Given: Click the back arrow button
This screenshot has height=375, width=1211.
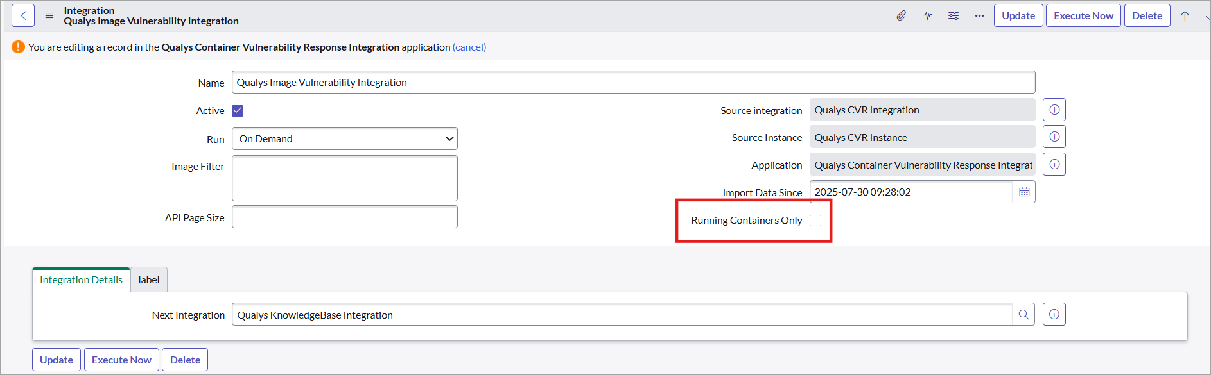Looking at the screenshot, I should (23, 15).
